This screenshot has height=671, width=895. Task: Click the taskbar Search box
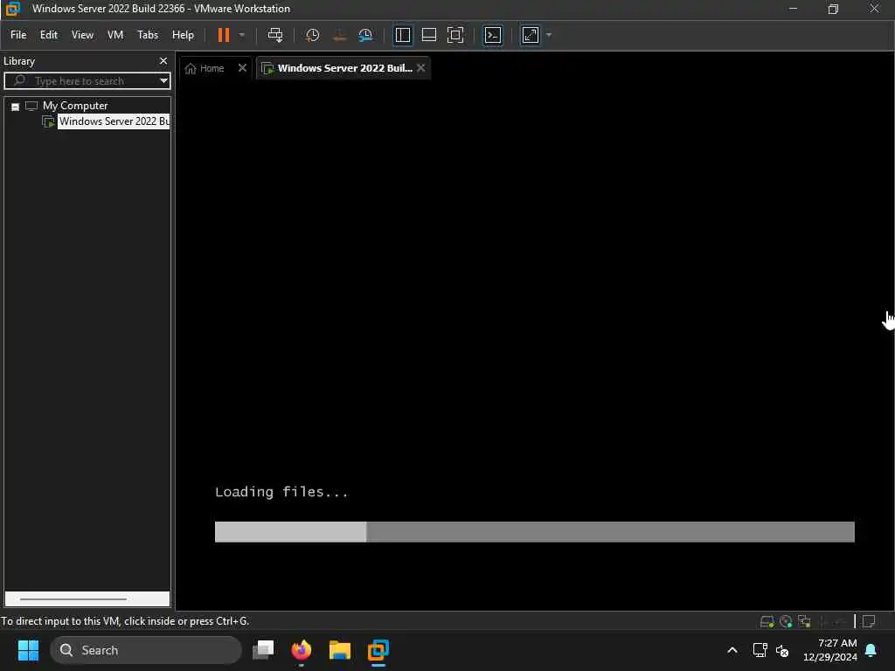point(146,650)
